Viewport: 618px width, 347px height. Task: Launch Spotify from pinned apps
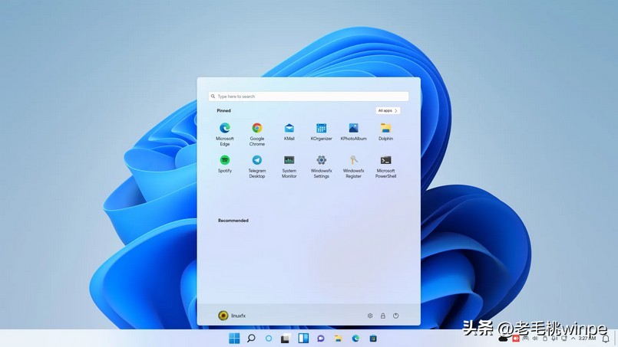225,160
